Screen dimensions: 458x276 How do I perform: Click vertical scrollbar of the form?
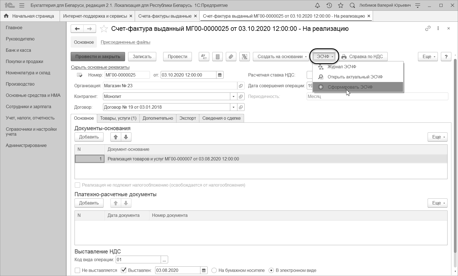tap(456, 155)
